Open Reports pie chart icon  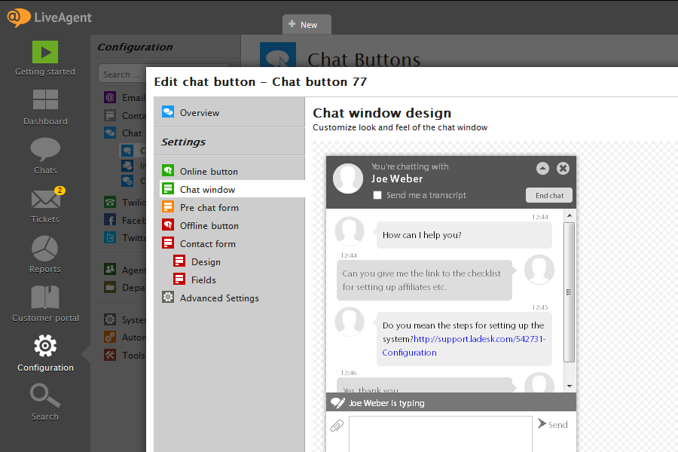[x=45, y=249]
